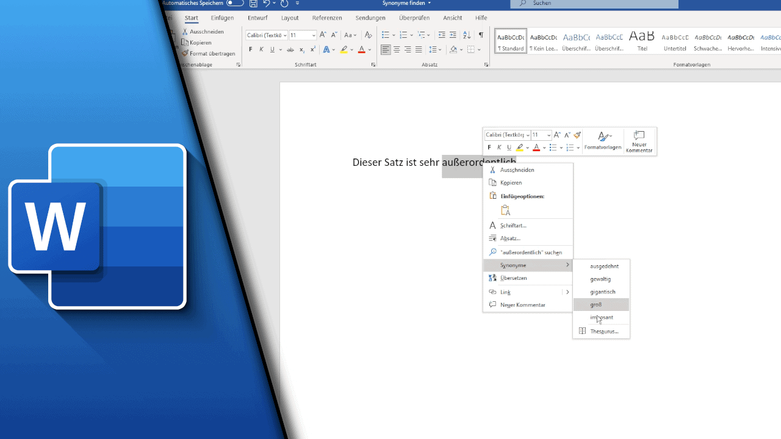Open the Link submenu arrow in context menu
Viewport: 781px width, 439px height.
click(567, 291)
